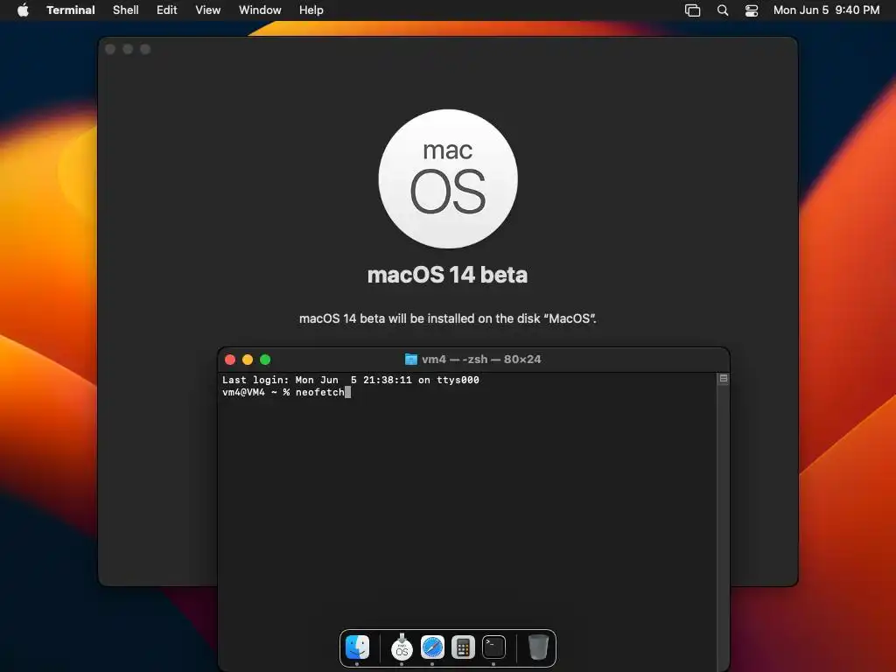Viewport: 896px width, 672px height.
Task: Close the Terminal window with red button
Action: tap(230, 360)
